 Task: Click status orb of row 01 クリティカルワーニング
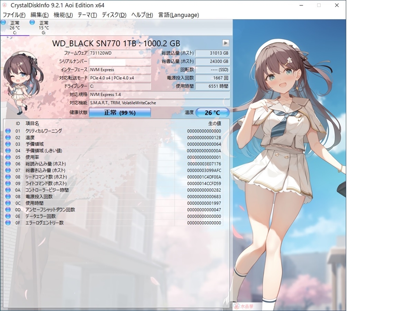pyautogui.click(x=8, y=131)
